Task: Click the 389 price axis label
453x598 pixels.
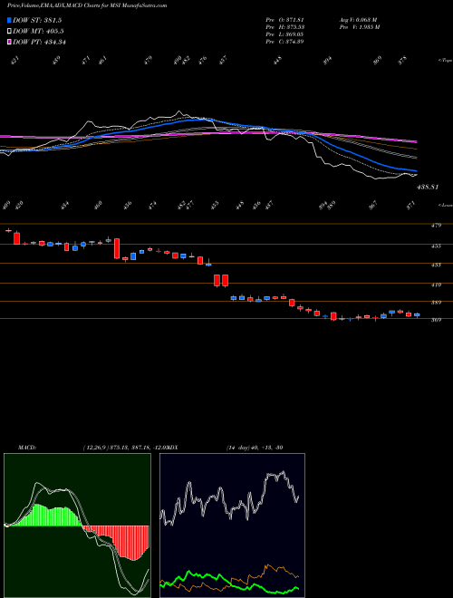Action: 437,303
